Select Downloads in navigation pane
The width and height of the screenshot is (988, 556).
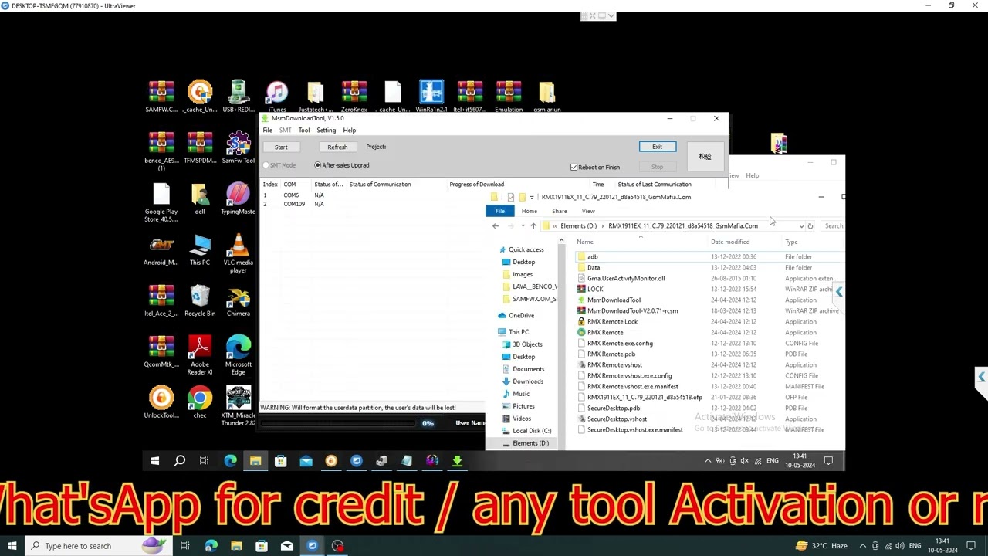click(528, 381)
